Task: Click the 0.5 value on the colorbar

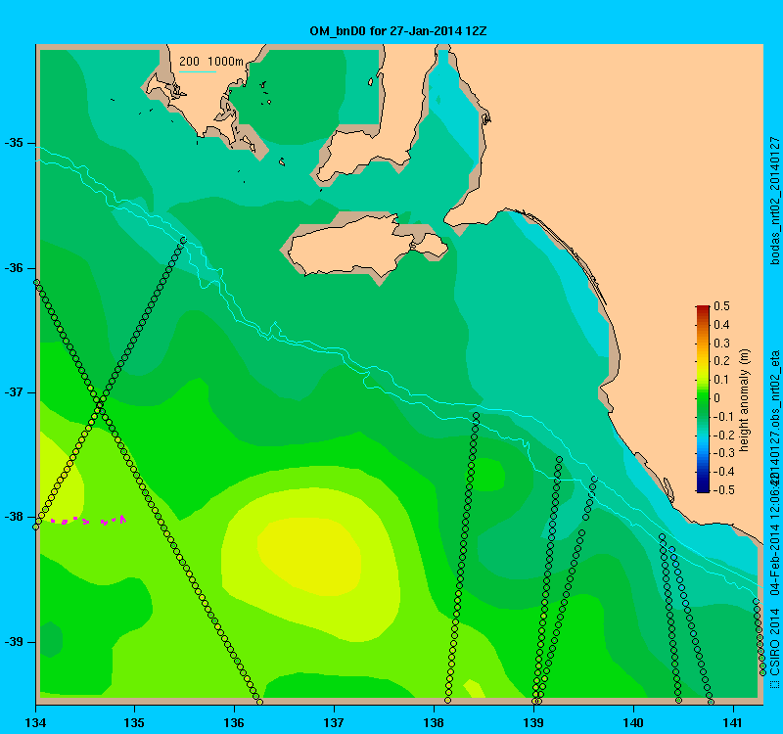Action: coord(722,306)
